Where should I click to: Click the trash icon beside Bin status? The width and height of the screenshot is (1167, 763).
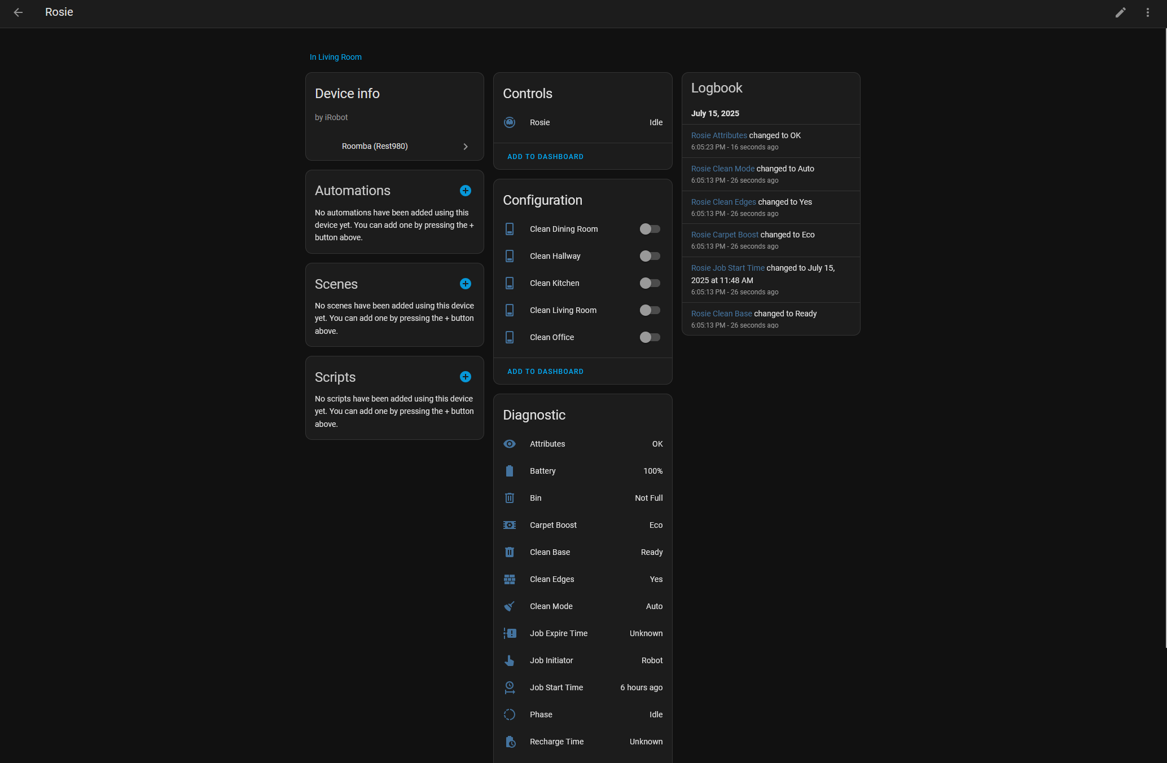510,498
